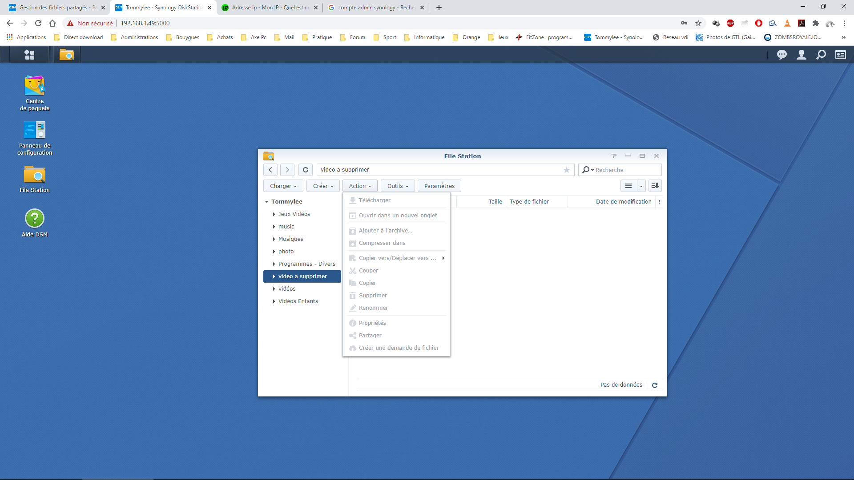Image resolution: width=854 pixels, height=480 pixels.
Task: Open the Outils dropdown
Action: (x=398, y=186)
